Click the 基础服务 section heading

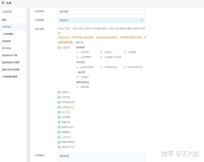(80, 47)
